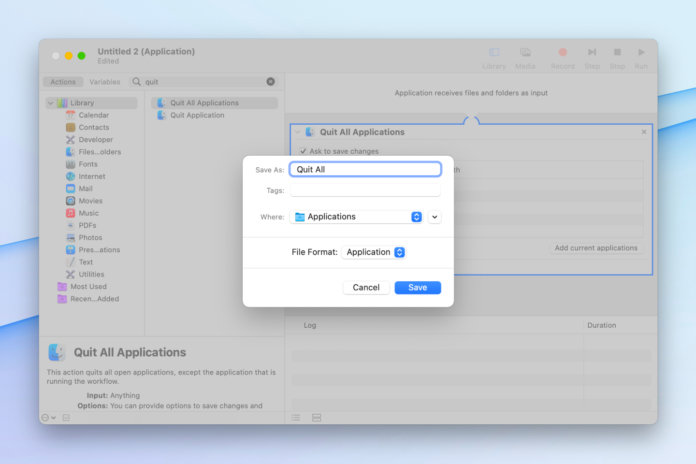Collapse the Library tree disclosure arrow

51,103
